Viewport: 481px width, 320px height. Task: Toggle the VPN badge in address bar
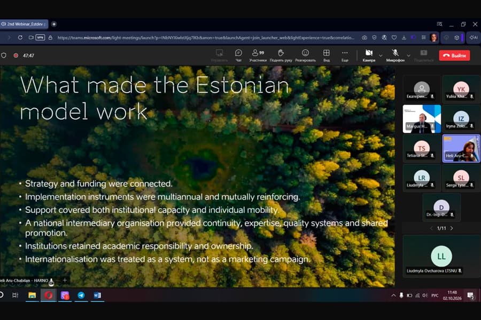point(40,37)
